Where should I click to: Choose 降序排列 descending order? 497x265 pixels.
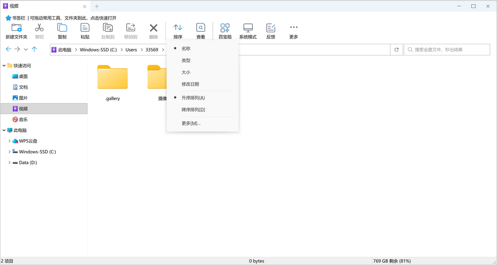(x=193, y=110)
